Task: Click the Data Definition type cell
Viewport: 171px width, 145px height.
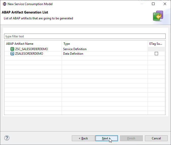Action: pyautogui.click(x=73, y=54)
